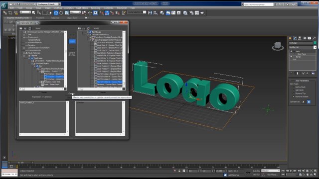Select the Unlink Selection tool

[x=10, y=13]
